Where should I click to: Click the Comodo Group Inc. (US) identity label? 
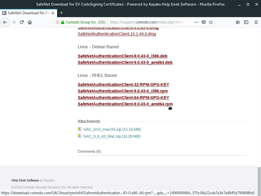[x=86, y=22]
